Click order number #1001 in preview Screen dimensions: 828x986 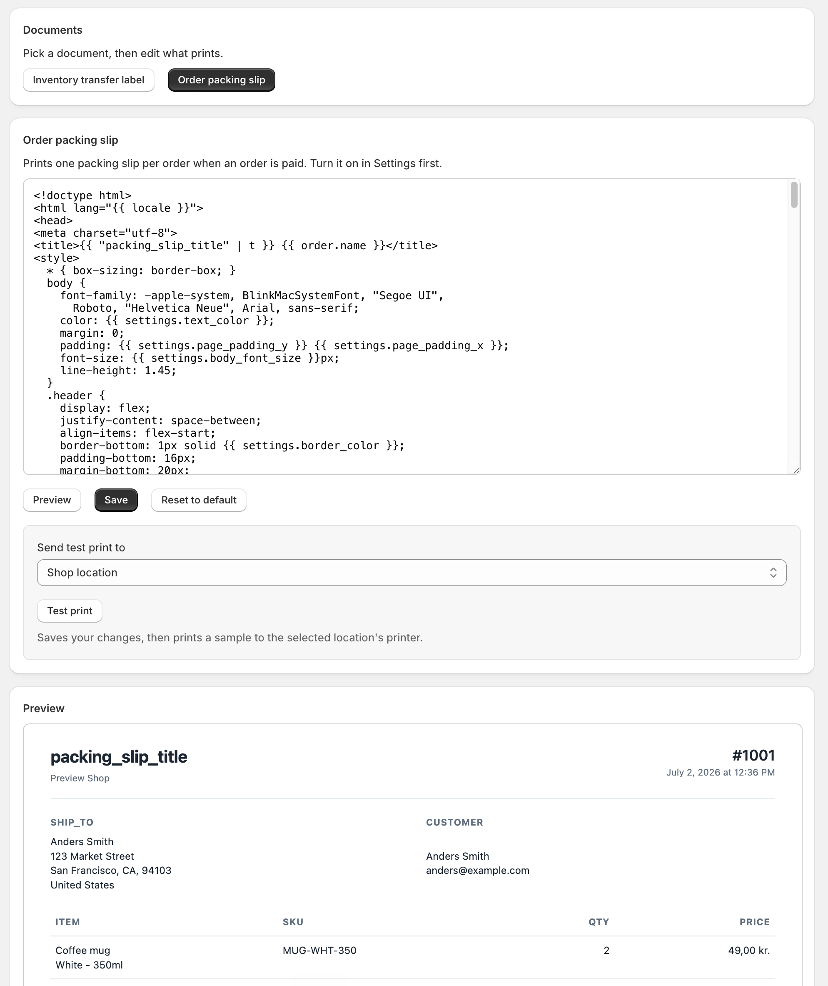(x=753, y=756)
